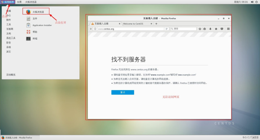The height and width of the screenshot is (140, 260).
Task: Launch the Application Installer icon
Action: tap(29, 25)
